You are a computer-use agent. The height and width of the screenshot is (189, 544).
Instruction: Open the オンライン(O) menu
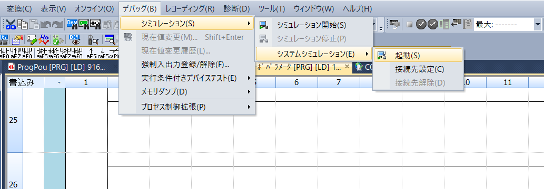(94, 8)
